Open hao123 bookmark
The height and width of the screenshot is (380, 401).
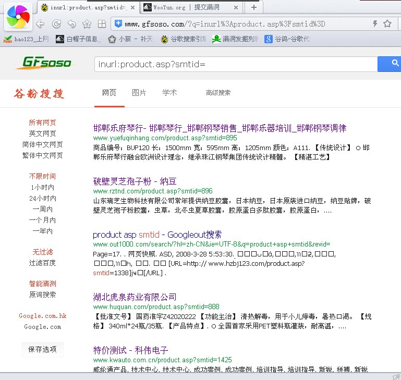tap(26, 39)
